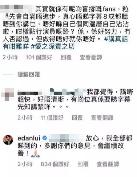Open the 101個讚好 likes list
Screen dimensions: 137x177
(39, 57)
